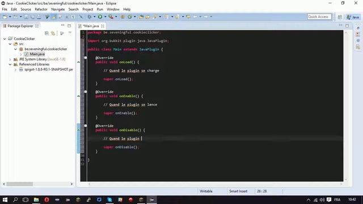Collapse the src folder node

coord(10,44)
